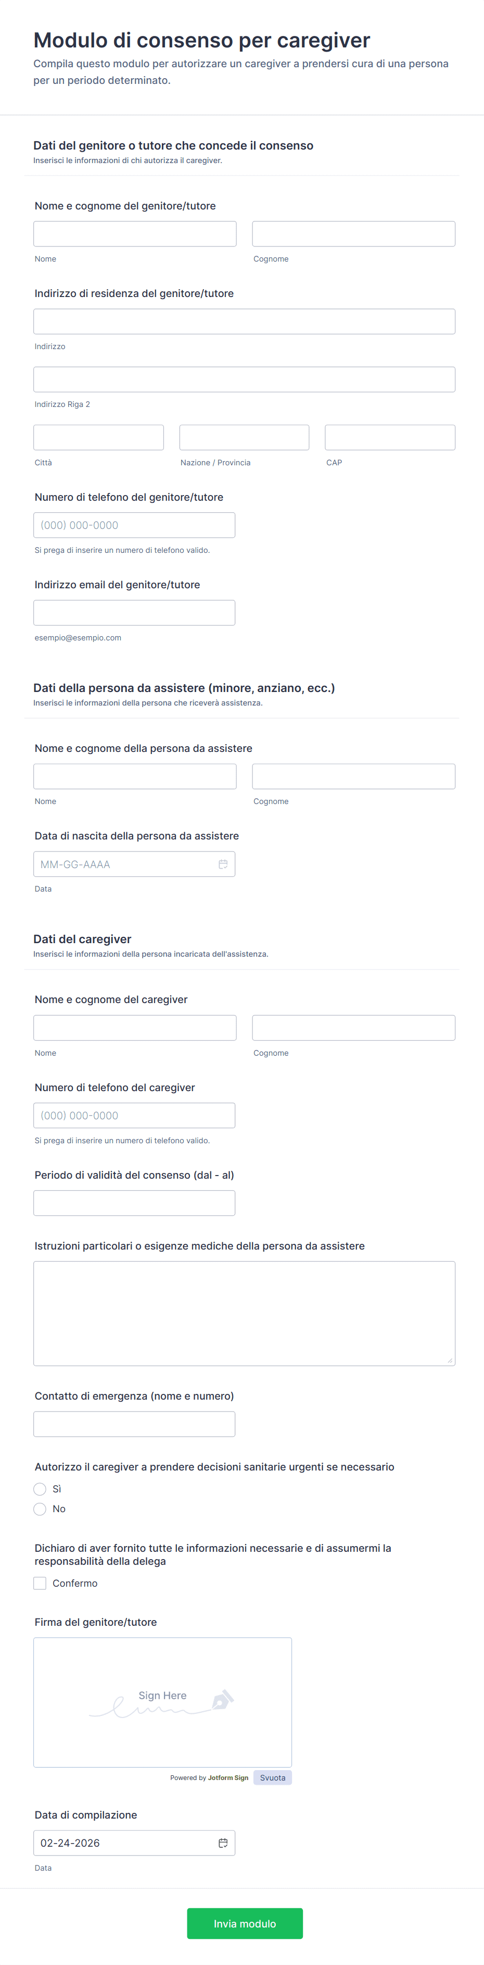
Task: Click the Invia modulo button
Action: (245, 1923)
